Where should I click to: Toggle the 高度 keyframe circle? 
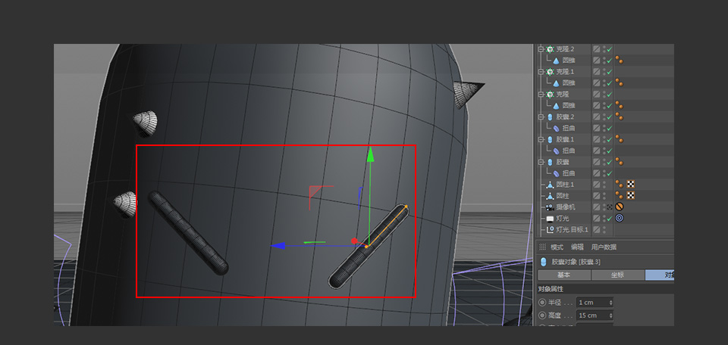pyautogui.click(x=541, y=315)
